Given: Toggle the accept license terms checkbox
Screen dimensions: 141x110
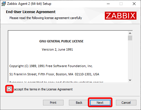Looking at the screenshot, I should pos(9,89).
